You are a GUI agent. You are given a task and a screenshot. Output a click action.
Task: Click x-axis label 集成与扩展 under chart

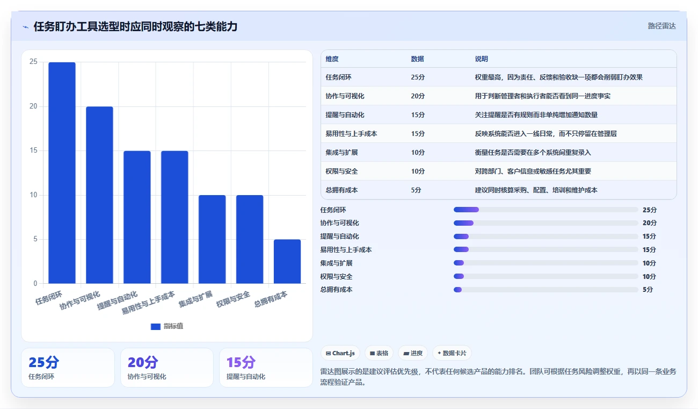(x=196, y=299)
